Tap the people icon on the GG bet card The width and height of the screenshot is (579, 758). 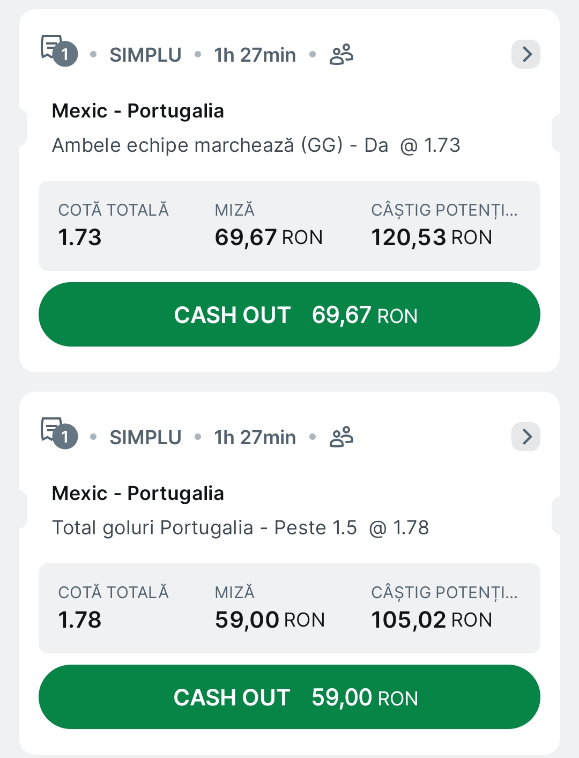tap(342, 55)
